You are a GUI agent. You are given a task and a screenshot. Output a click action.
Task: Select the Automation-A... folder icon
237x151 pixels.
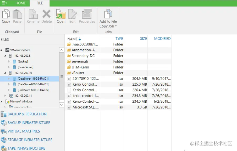(x=69, y=50)
